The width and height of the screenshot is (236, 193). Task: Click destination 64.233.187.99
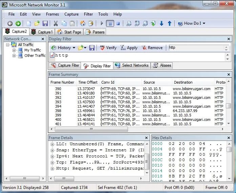click(x=185, y=111)
